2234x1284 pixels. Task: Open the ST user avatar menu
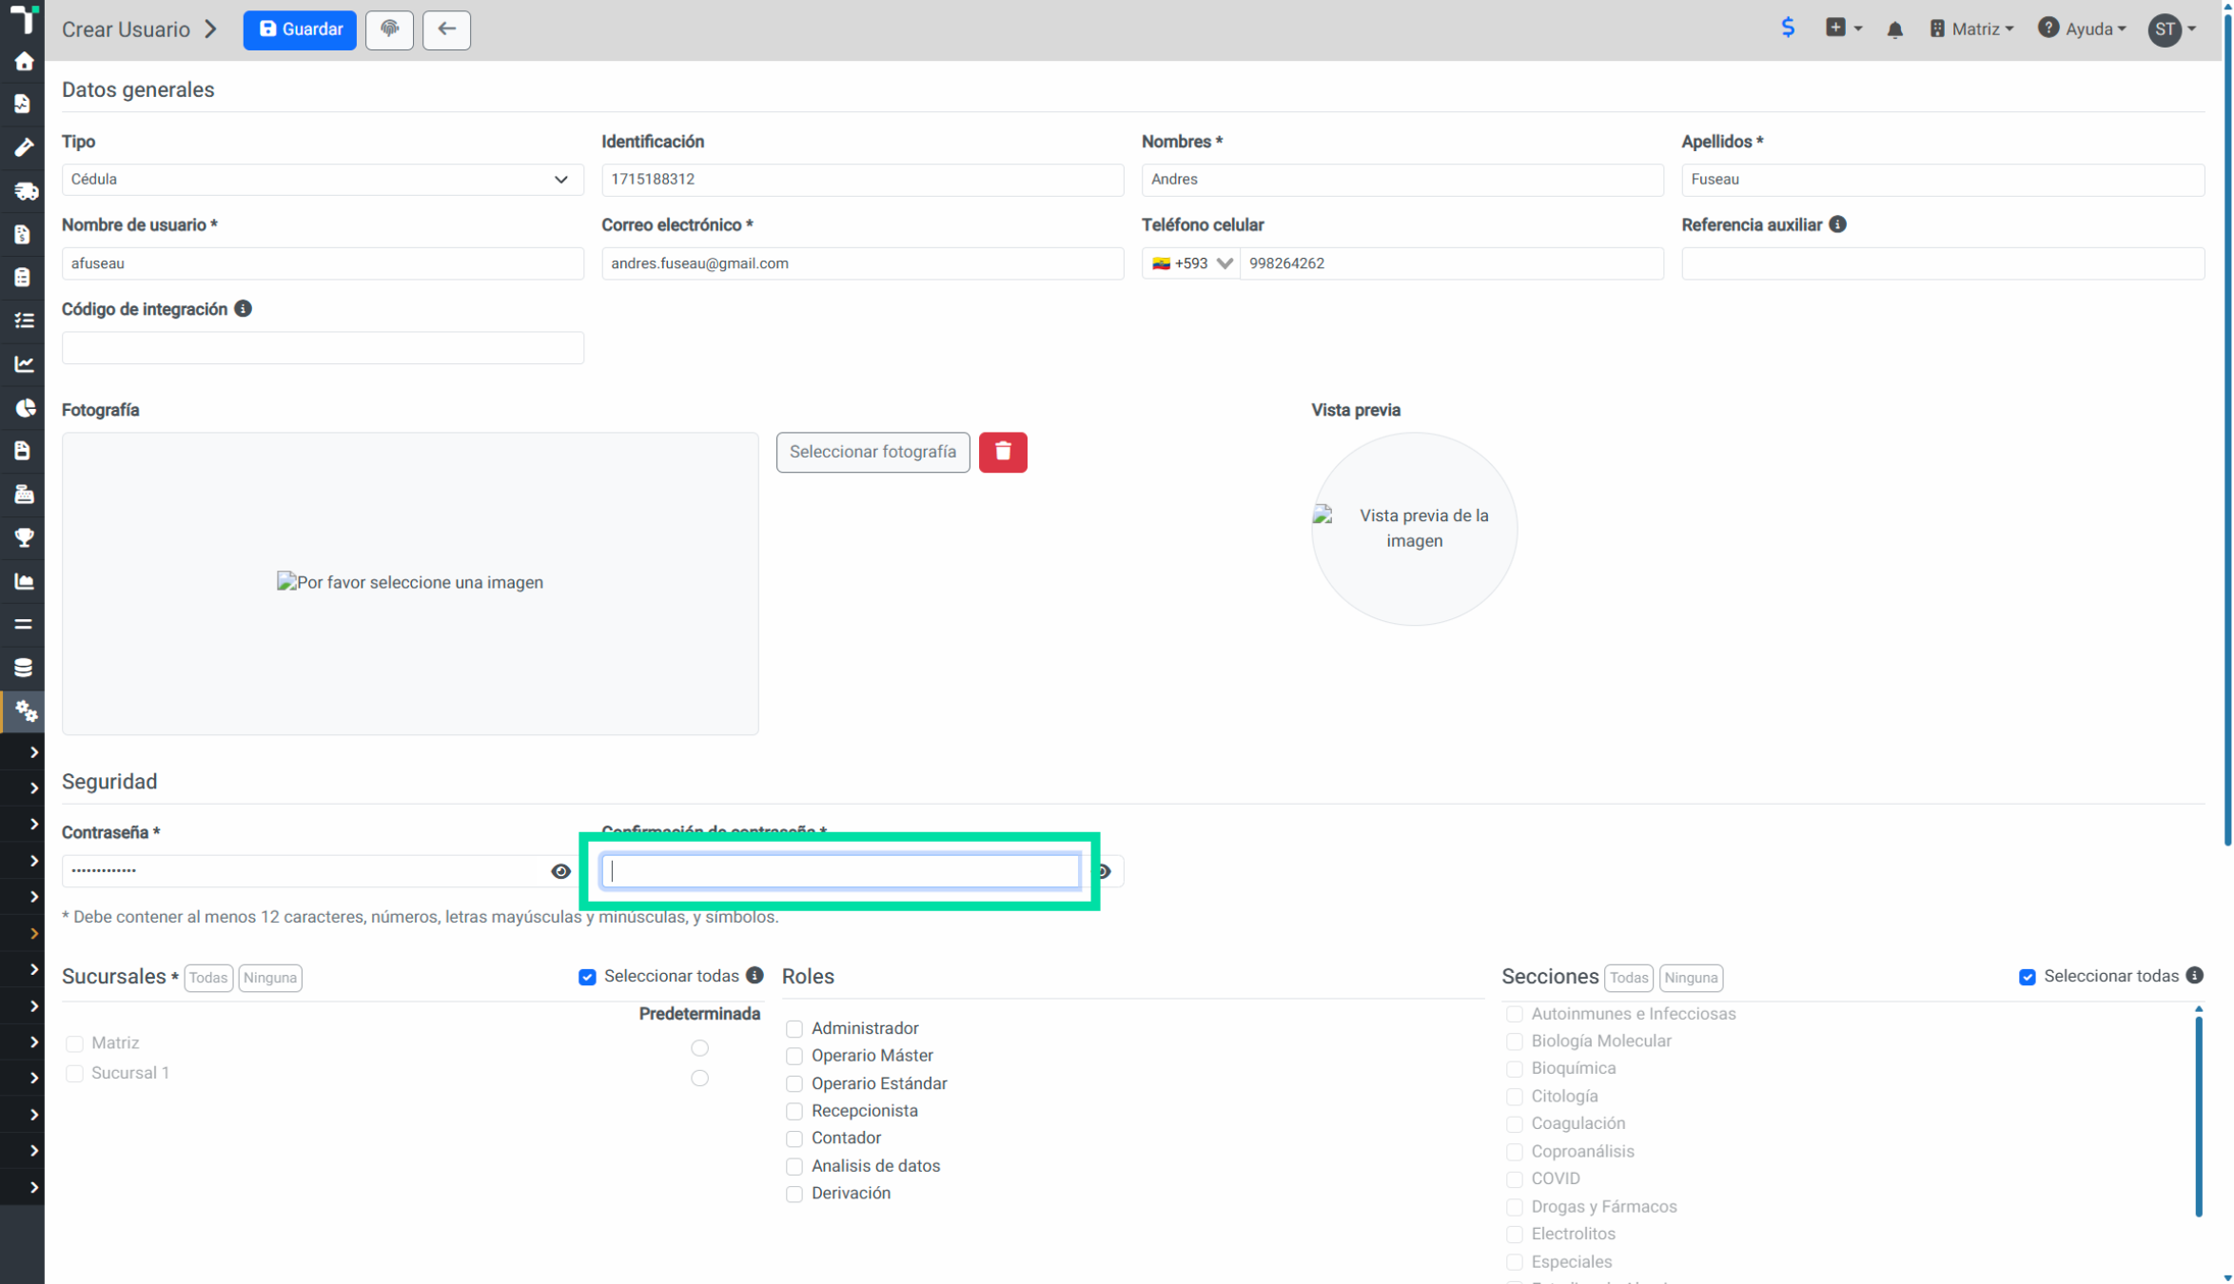pyautogui.click(x=2172, y=29)
